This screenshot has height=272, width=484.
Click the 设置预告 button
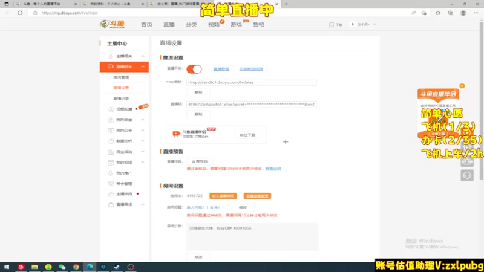click(200, 161)
